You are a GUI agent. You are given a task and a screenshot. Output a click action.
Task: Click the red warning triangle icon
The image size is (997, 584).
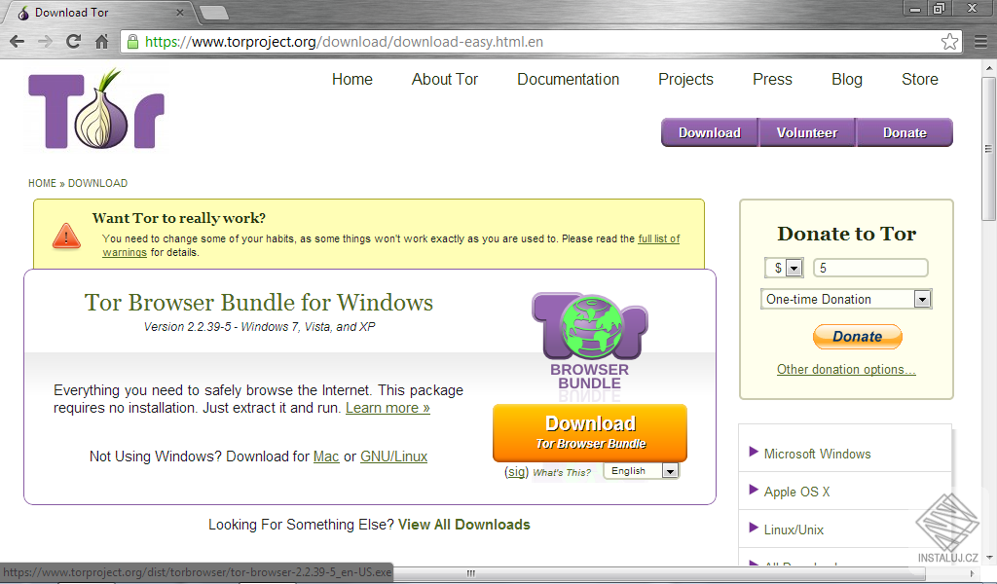[66, 236]
